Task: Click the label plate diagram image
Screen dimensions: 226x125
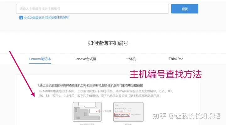Action: [128, 112]
